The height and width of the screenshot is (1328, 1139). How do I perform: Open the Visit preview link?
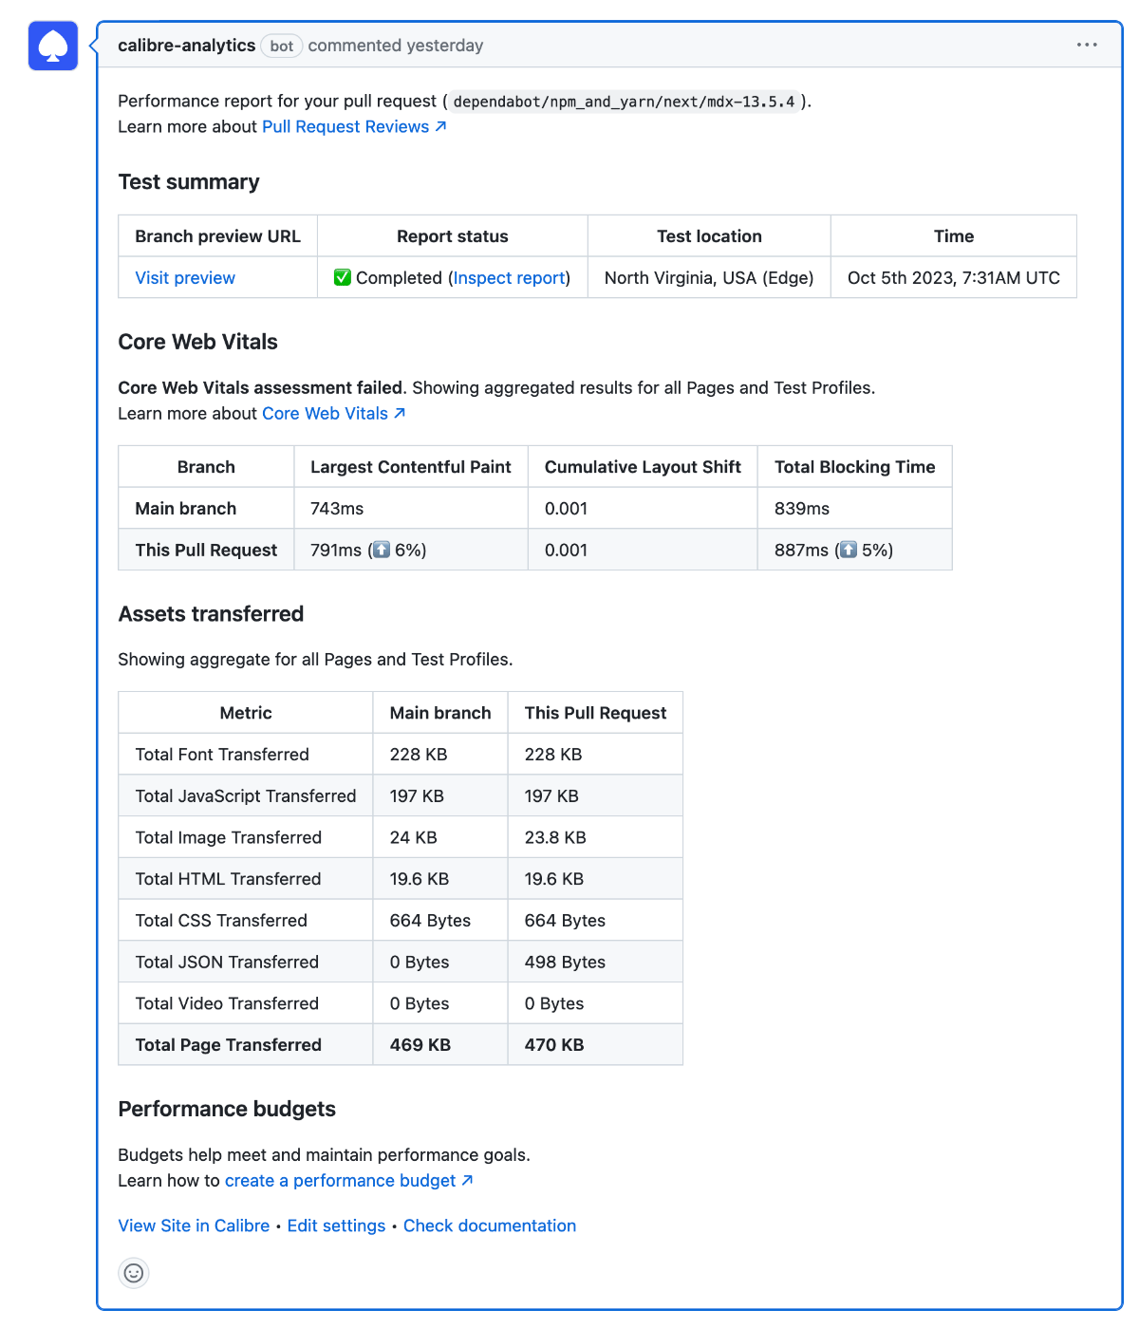(184, 277)
